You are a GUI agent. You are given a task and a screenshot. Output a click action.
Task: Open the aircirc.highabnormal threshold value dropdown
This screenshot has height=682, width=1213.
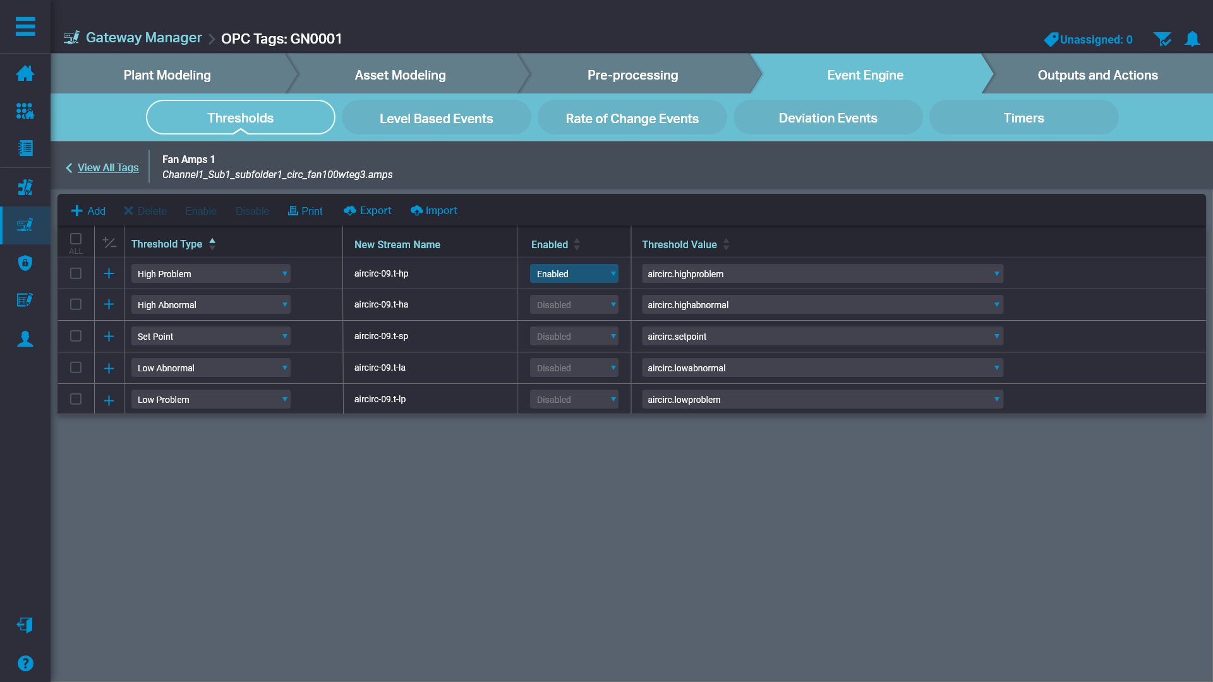(x=823, y=304)
